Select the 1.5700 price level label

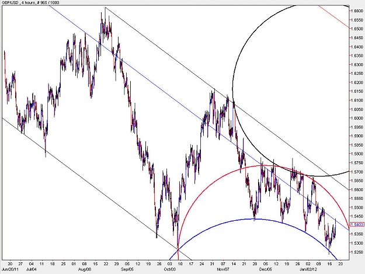coord(357,172)
